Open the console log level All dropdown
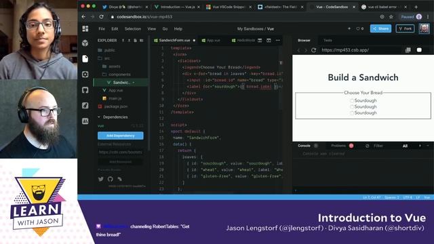This screenshot has width=434, height=244. point(405,146)
